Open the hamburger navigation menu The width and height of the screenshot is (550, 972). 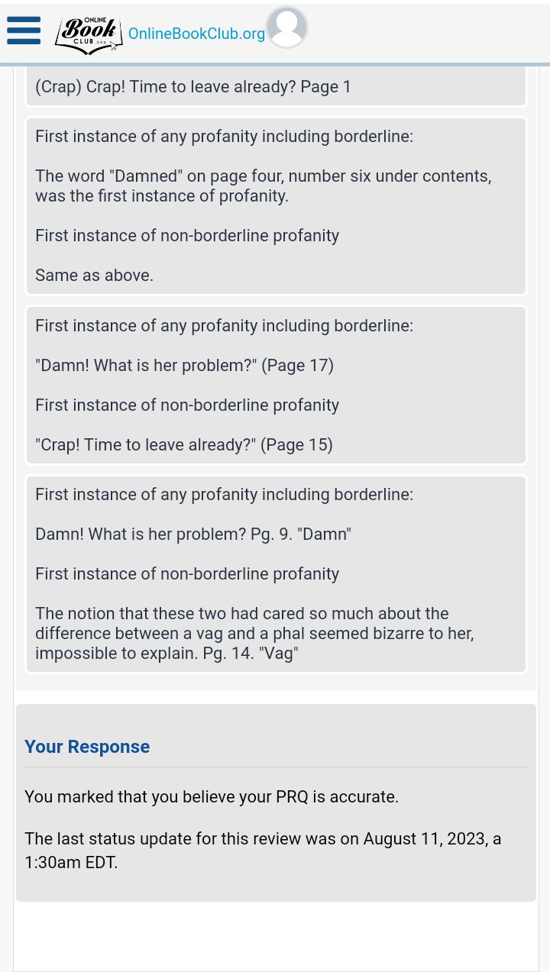click(24, 31)
